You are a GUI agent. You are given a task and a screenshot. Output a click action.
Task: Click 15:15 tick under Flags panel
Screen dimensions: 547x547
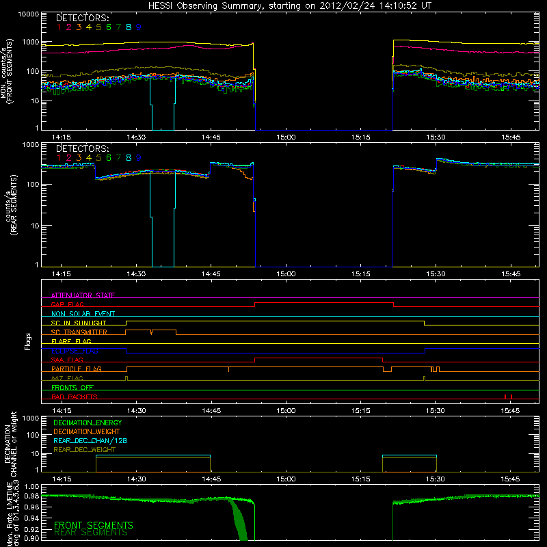point(361,411)
